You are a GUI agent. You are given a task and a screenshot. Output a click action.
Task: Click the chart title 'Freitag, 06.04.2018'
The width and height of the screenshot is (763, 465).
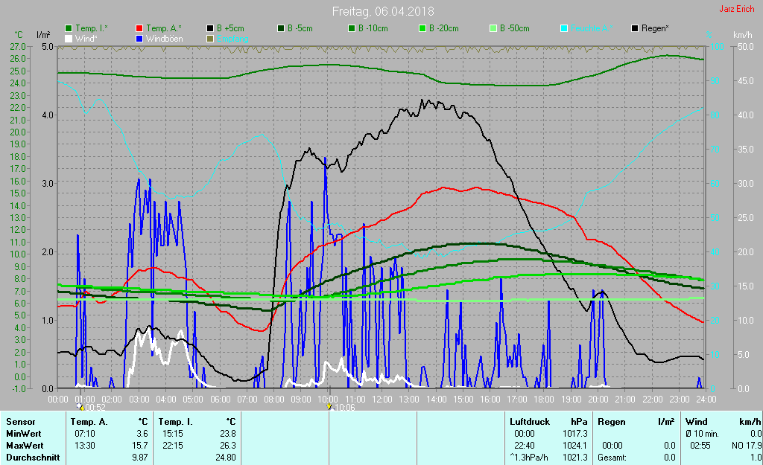point(383,11)
